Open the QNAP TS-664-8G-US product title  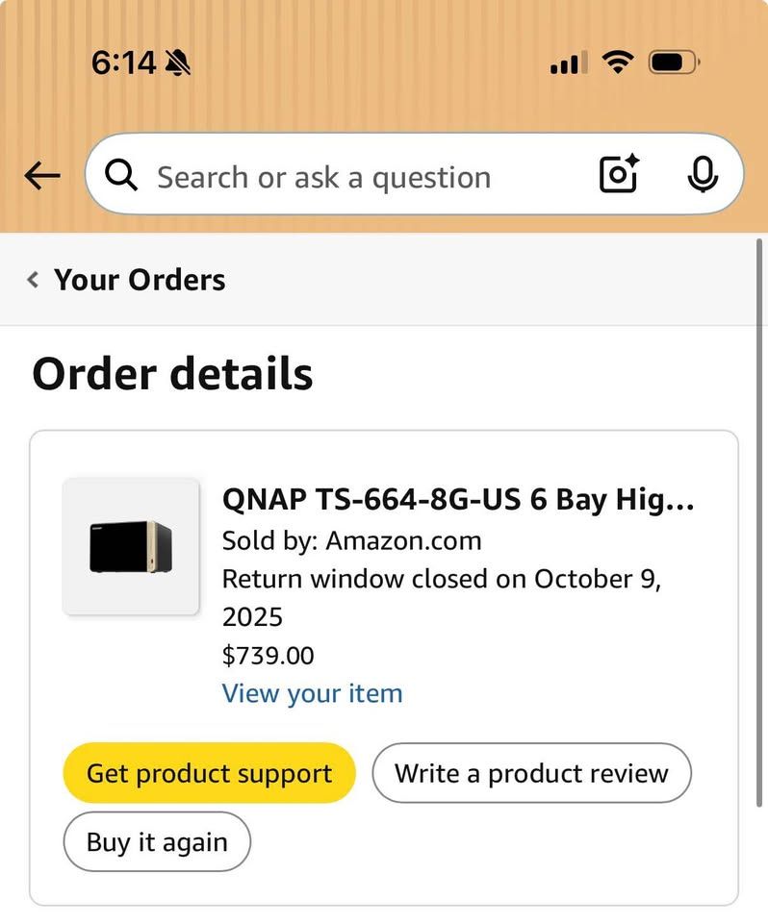[x=458, y=500]
